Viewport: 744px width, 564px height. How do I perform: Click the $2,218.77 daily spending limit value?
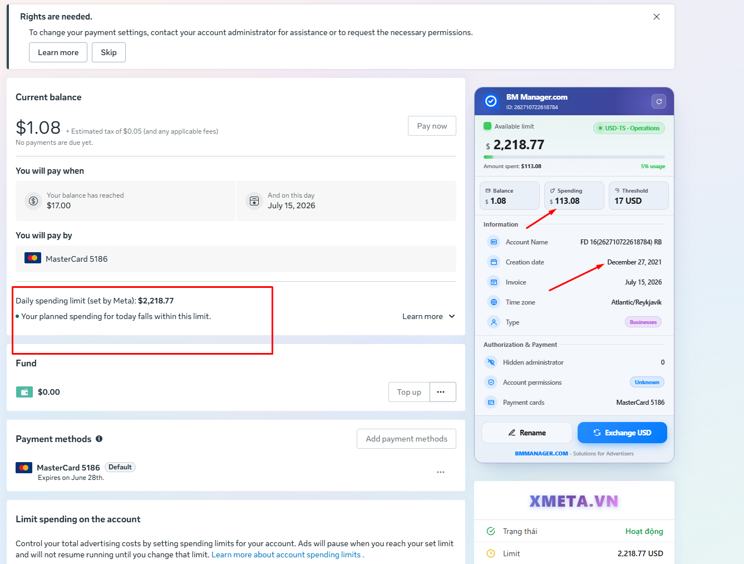156,301
